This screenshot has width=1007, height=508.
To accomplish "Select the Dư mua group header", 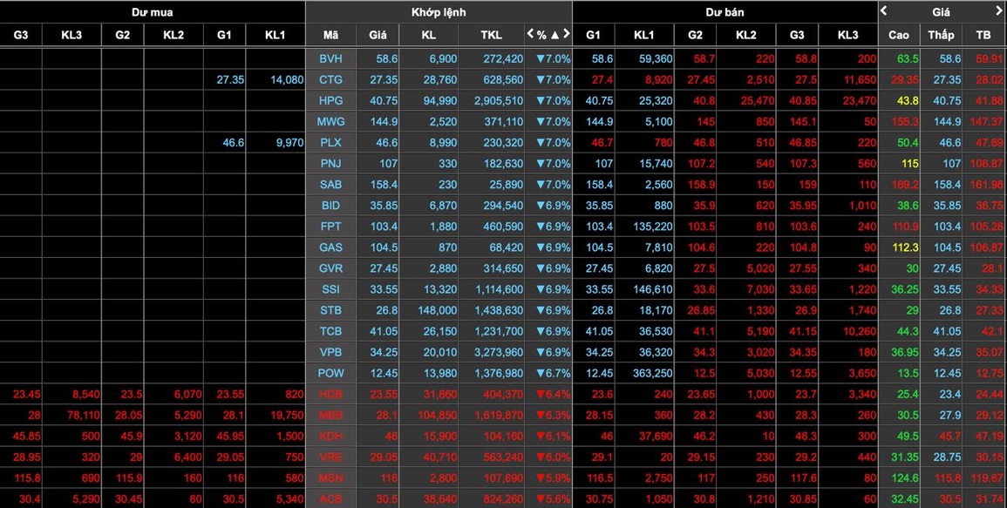I will (153, 11).
